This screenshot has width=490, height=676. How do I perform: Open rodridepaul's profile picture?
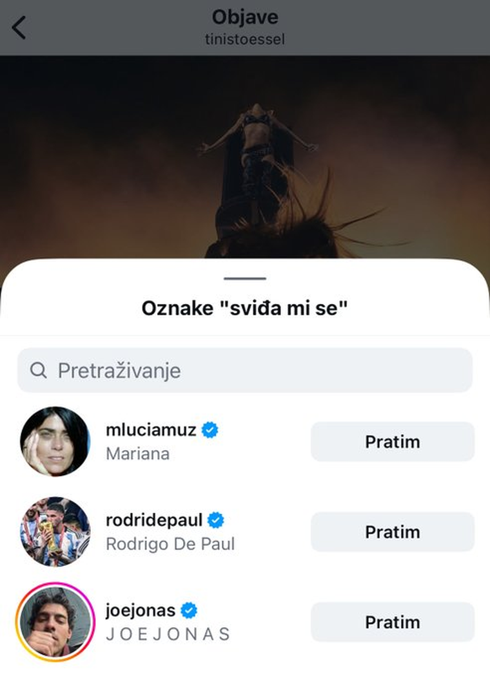point(55,532)
